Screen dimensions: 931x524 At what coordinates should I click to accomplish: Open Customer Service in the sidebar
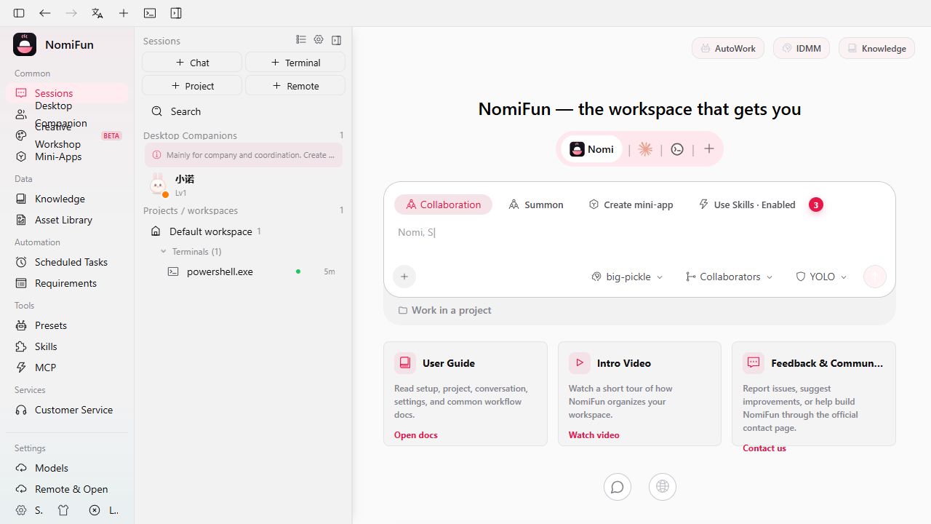(67, 410)
